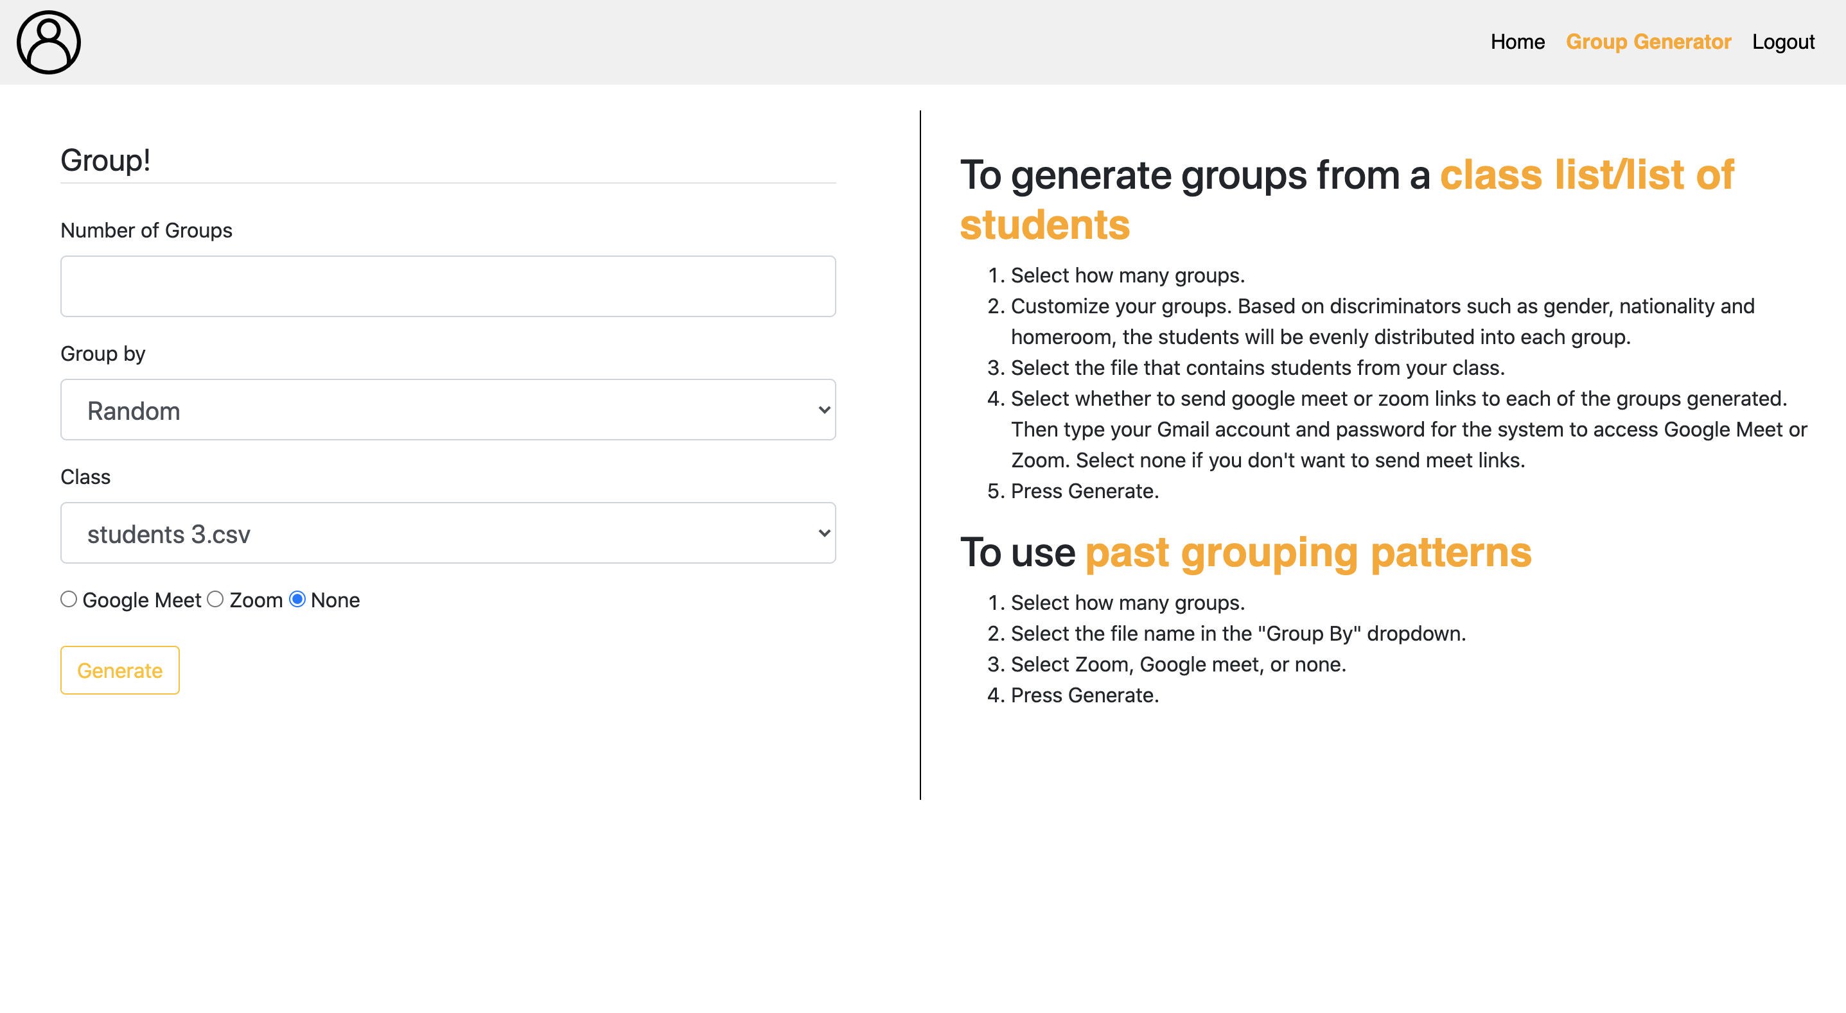
Task: Click the past grouping patterns heading
Action: [x=1308, y=552]
